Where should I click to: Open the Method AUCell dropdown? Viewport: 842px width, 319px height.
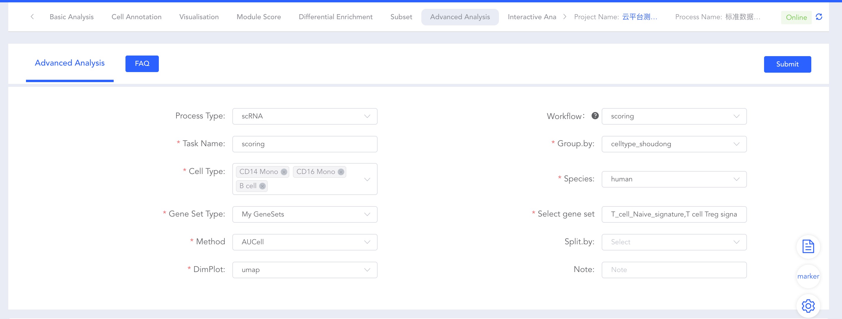coord(305,242)
